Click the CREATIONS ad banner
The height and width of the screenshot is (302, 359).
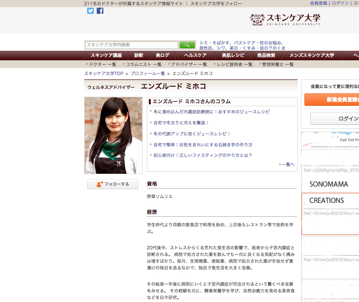(x=330, y=214)
